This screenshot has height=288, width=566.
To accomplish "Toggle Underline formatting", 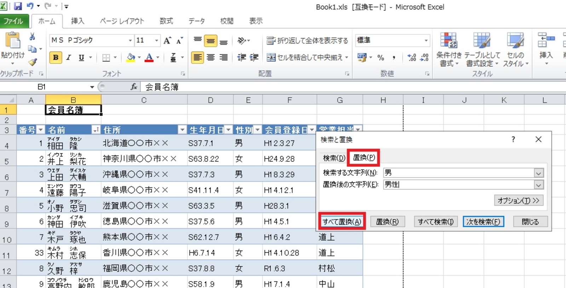I will [81, 58].
